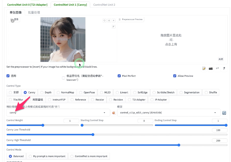Click the camera webcam icon
Viewport: 231px width, 162px height.
point(211,68)
